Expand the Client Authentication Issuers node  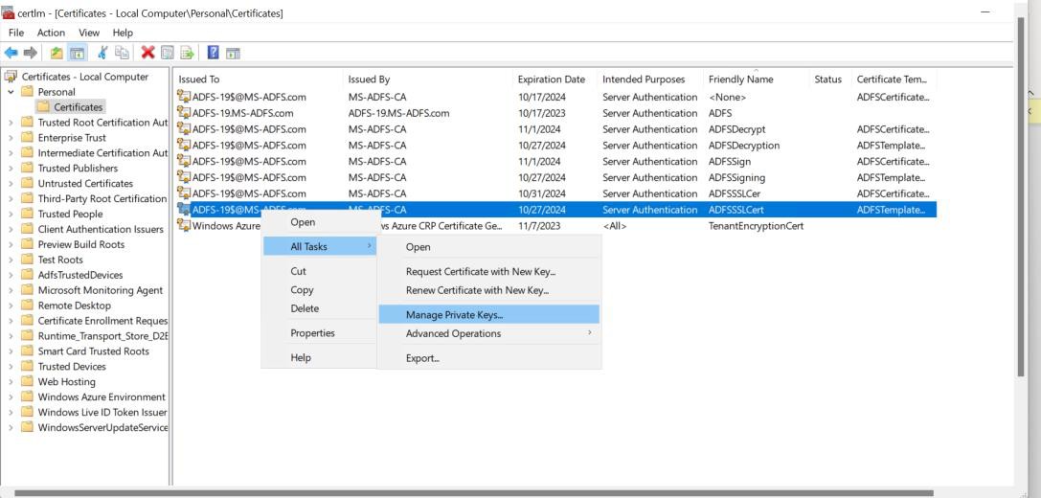pos(11,229)
